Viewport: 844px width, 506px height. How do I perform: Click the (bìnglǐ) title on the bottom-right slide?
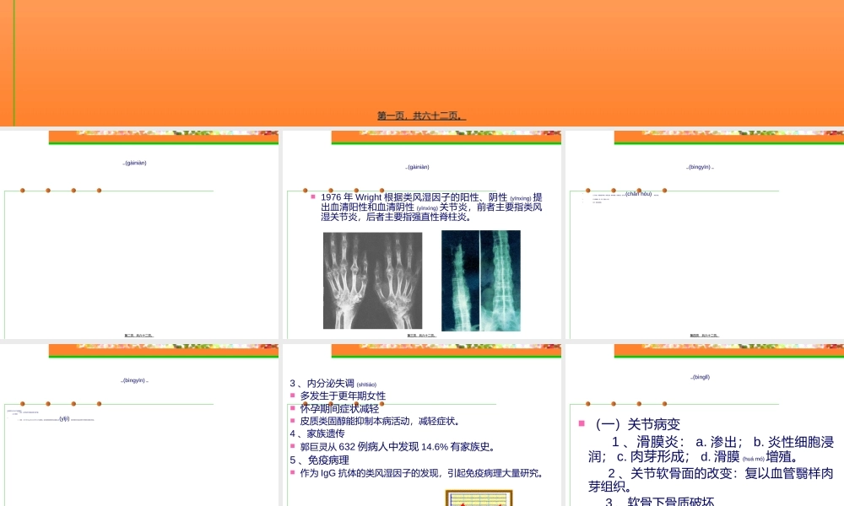698,377
